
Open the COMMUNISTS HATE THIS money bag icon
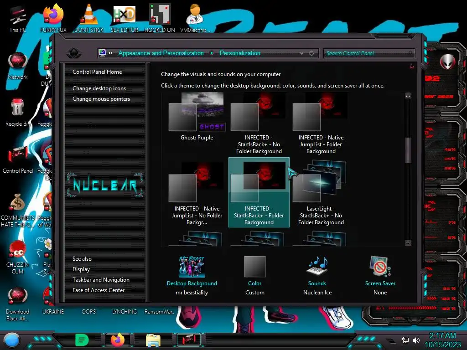18,210
